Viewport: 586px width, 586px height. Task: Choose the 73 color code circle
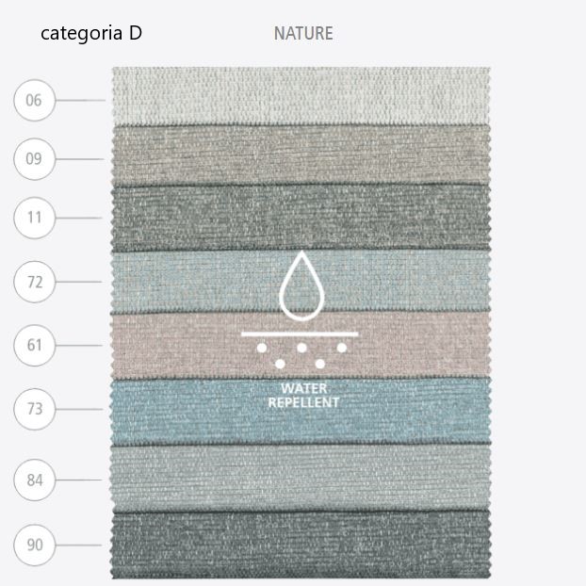tap(34, 409)
